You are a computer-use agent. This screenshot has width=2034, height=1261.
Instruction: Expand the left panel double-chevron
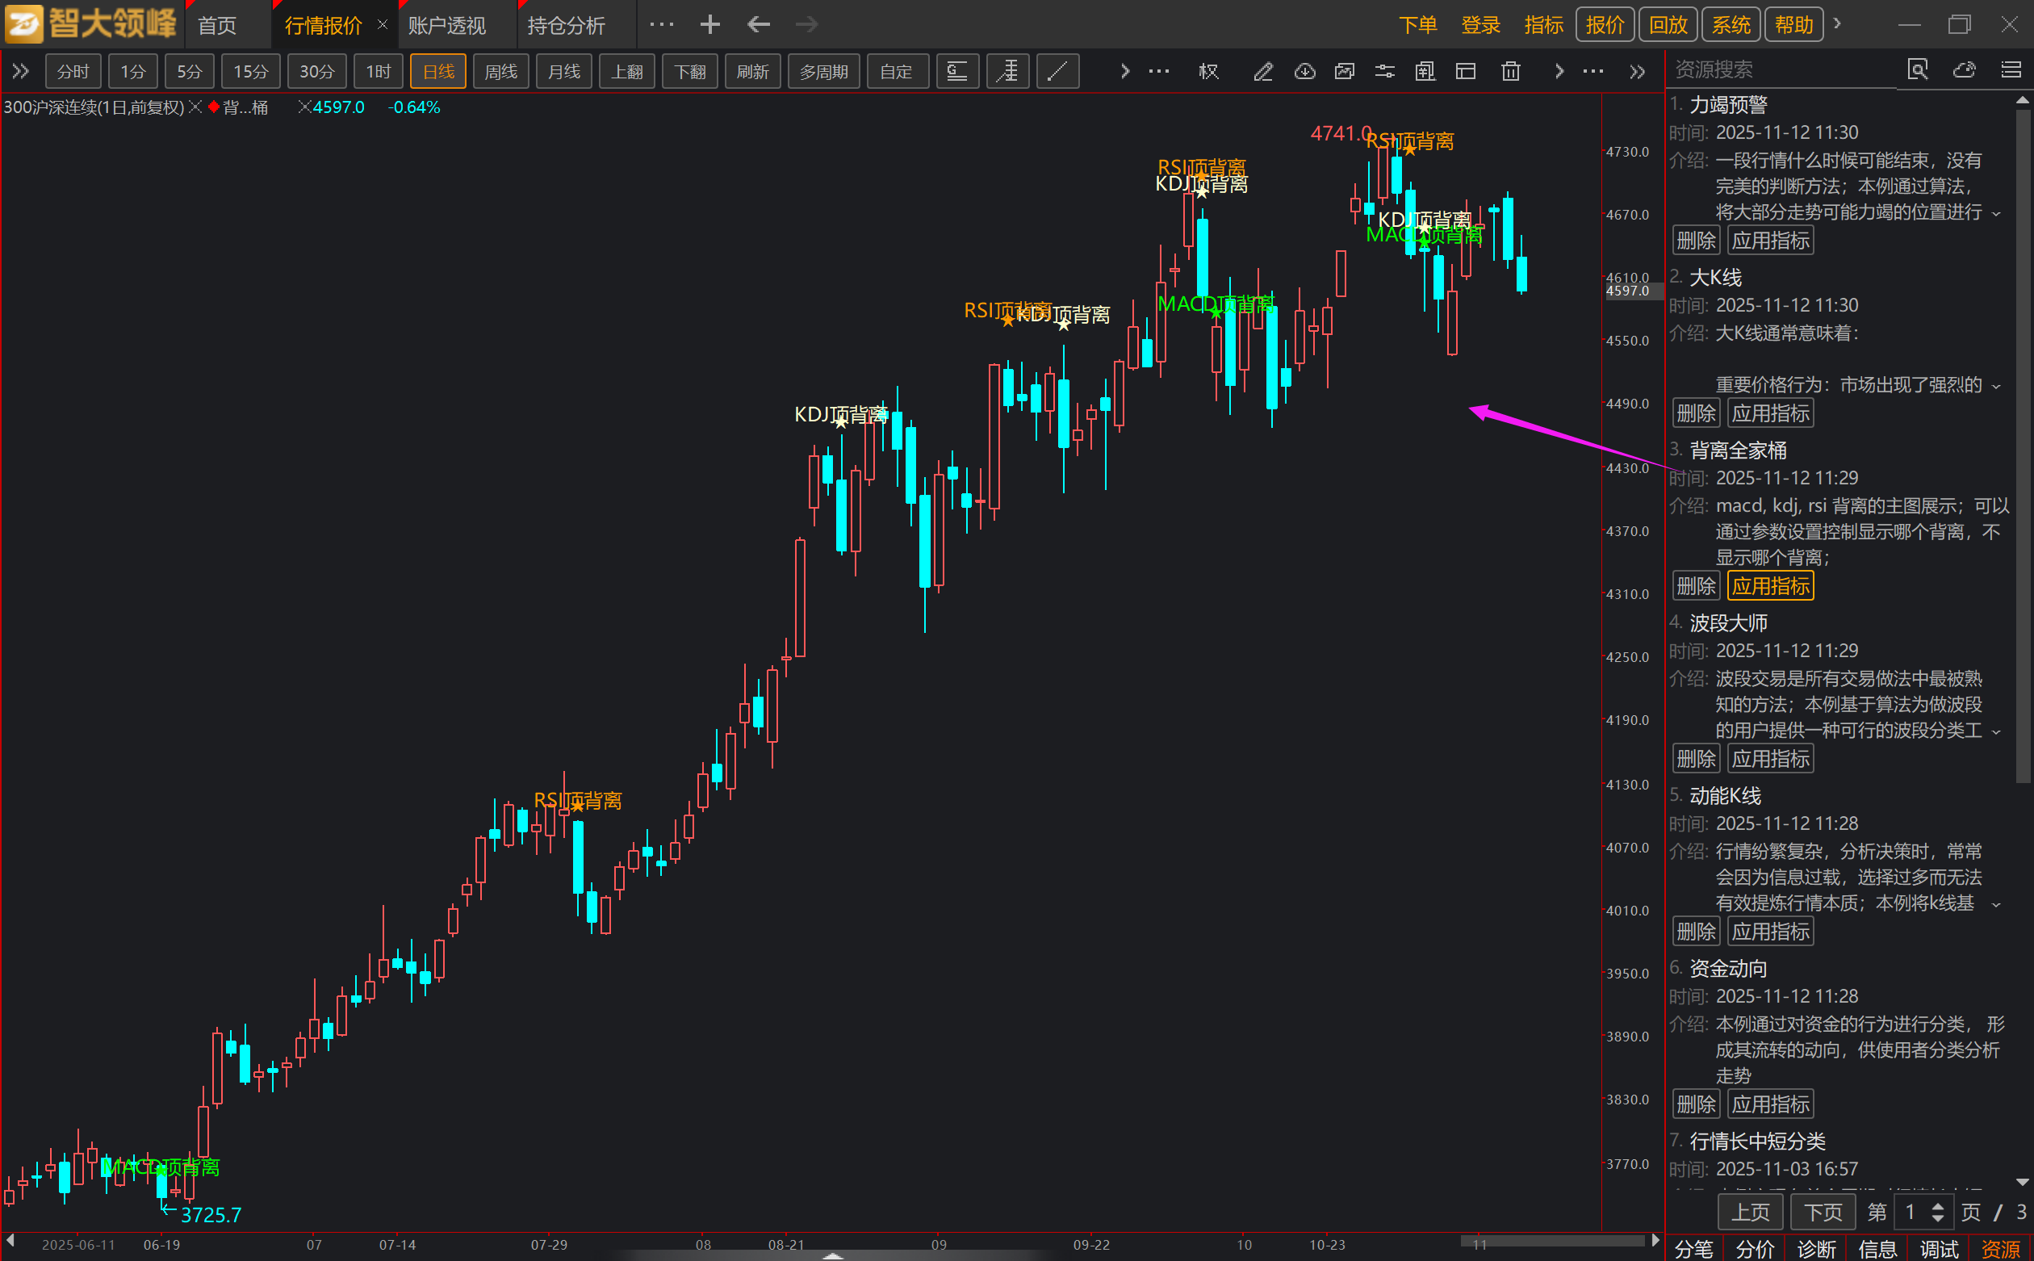point(21,72)
